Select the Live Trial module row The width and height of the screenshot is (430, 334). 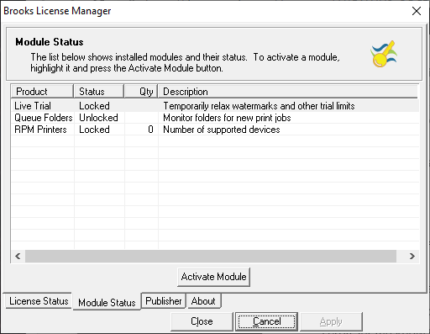(x=215, y=106)
